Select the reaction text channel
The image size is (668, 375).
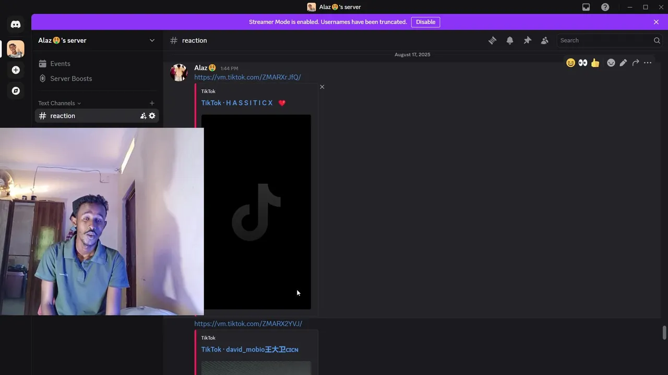(x=97, y=116)
